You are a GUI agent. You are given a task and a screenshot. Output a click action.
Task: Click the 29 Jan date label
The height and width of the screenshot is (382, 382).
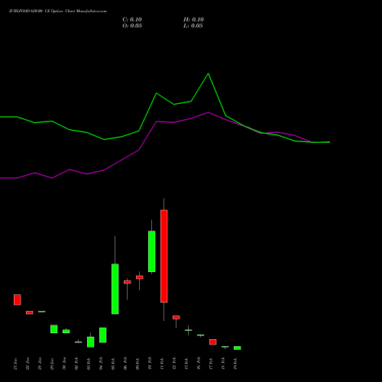click(x=52, y=364)
